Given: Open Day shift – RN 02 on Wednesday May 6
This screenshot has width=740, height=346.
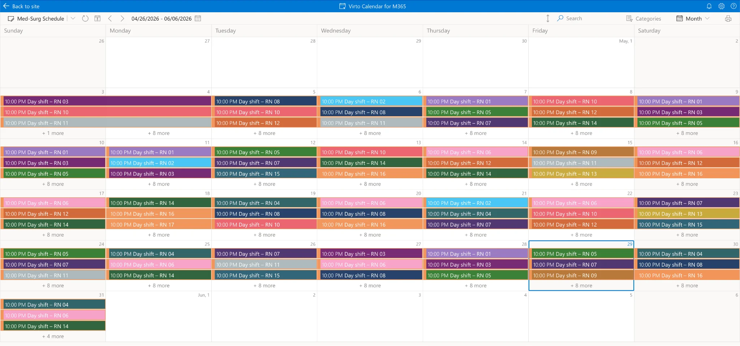Looking at the screenshot, I should point(370,101).
